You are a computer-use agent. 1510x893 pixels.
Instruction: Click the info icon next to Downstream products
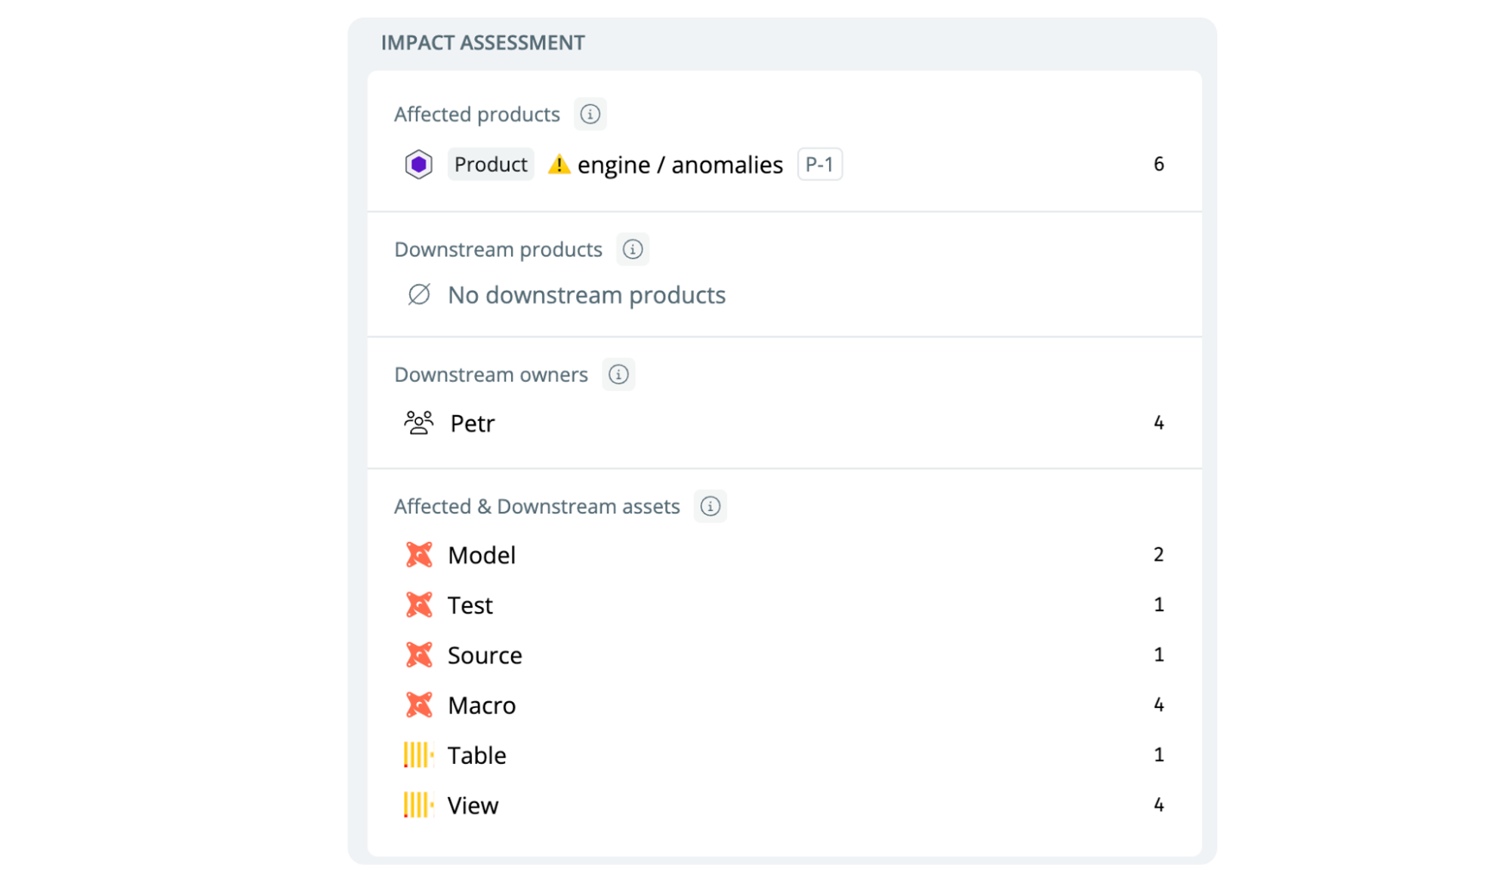coord(632,249)
